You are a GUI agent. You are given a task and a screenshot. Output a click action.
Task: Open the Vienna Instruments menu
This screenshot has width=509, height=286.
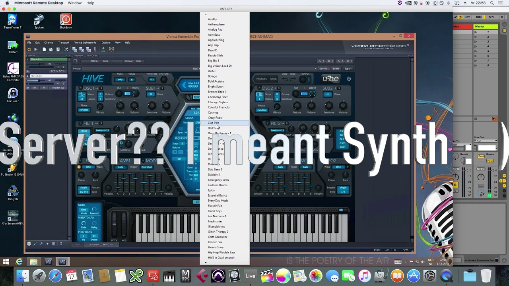point(85,43)
